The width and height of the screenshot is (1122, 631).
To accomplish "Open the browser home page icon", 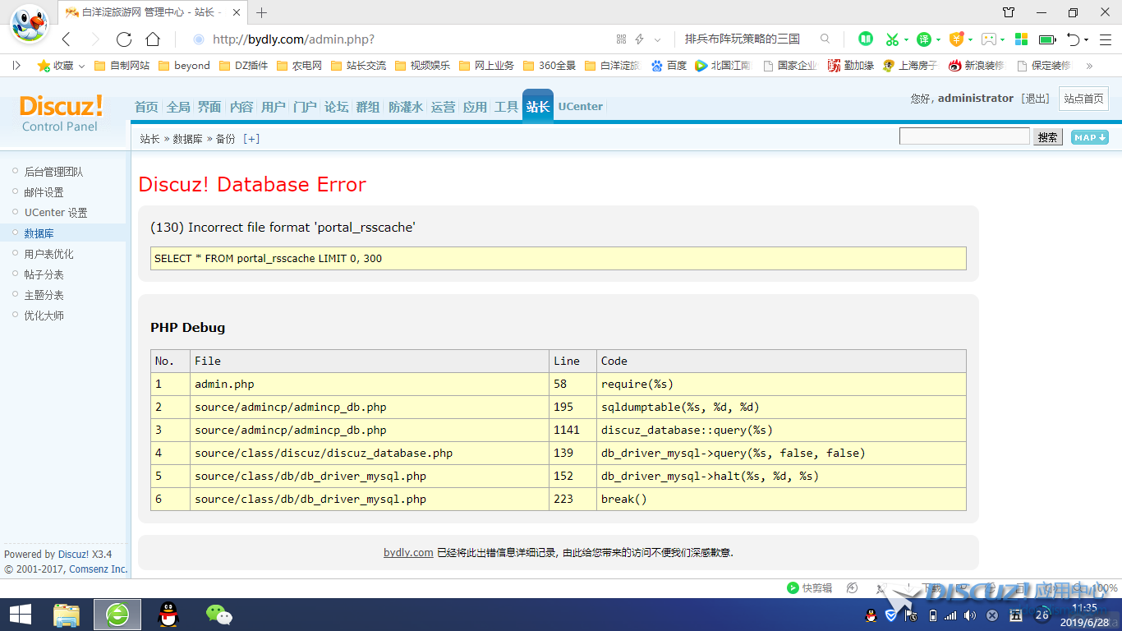I will coord(153,39).
